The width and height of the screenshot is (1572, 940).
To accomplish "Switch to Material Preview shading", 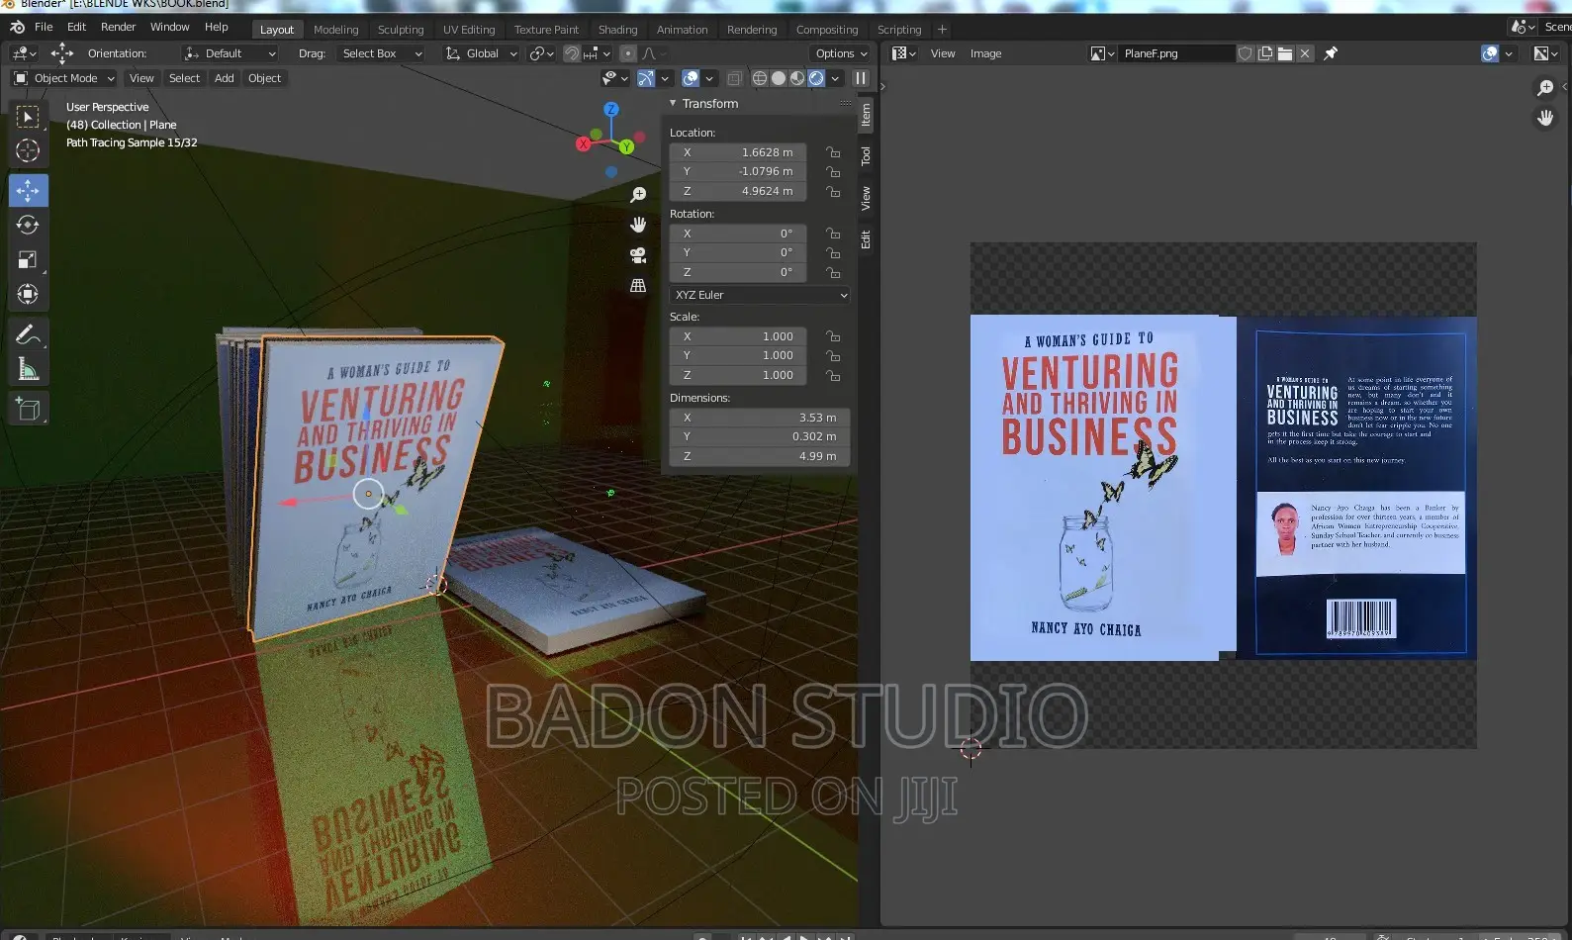I will tap(797, 78).
